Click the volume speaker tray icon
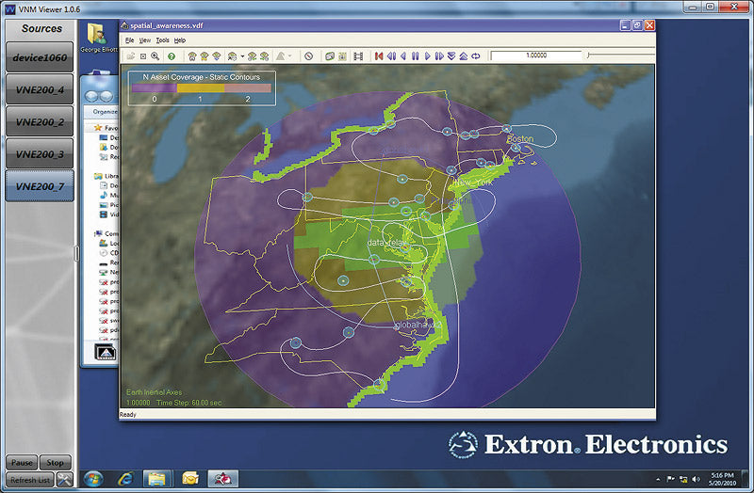The image size is (754, 493). point(696,479)
